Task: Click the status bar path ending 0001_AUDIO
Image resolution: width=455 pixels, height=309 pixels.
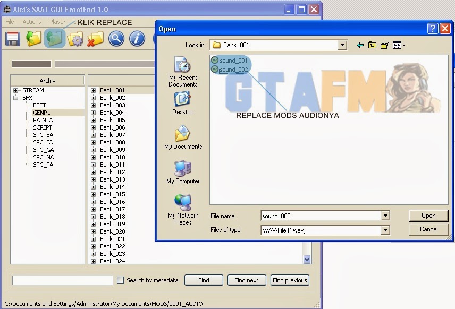Action: click(x=104, y=304)
